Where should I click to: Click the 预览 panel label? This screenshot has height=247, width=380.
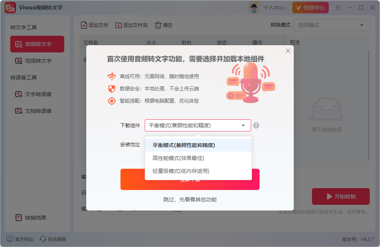click(295, 43)
